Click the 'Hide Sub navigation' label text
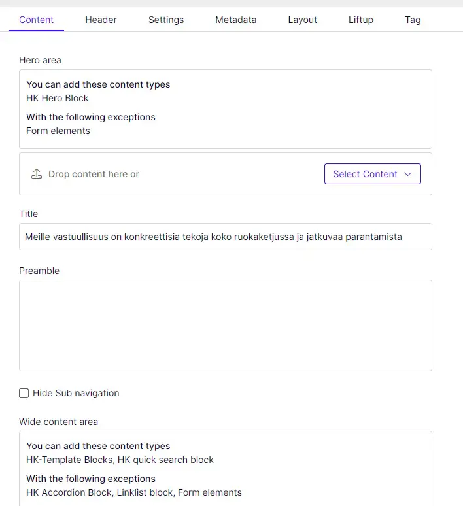Screen dimensions: 463x506 point(76,393)
